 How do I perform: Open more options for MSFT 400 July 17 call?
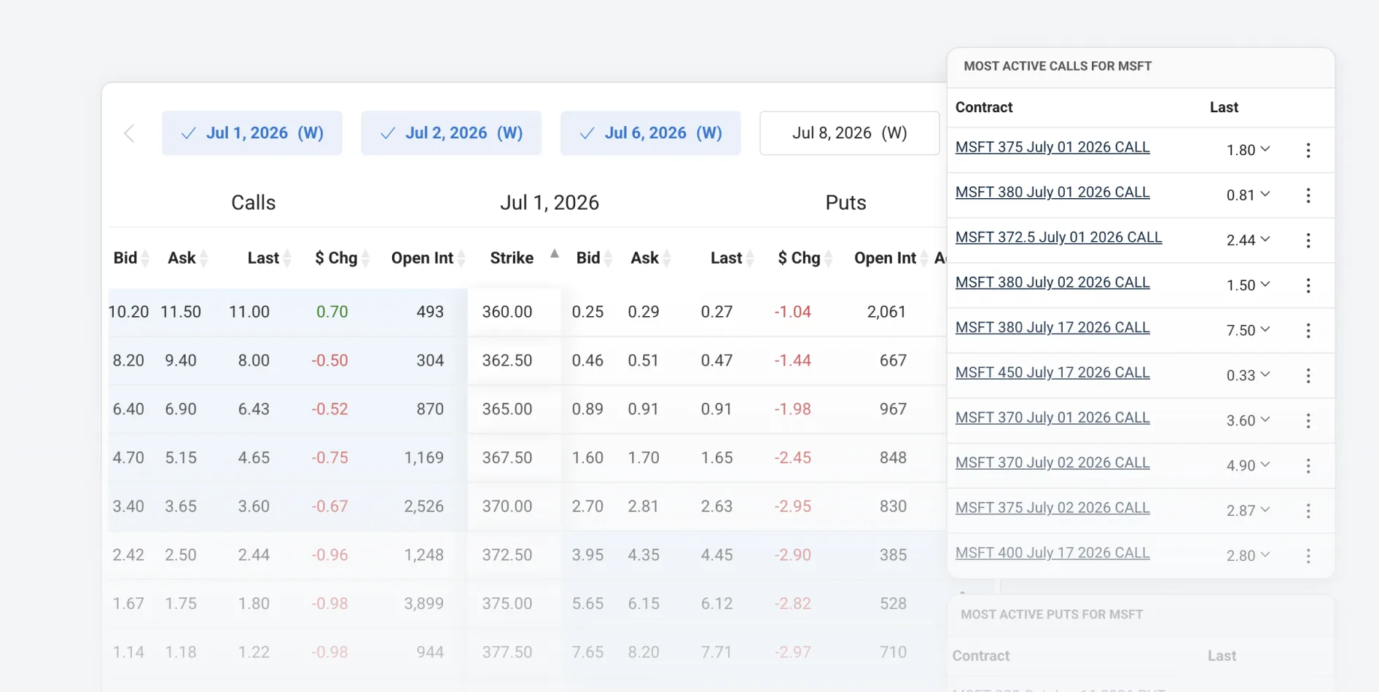click(1308, 557)
